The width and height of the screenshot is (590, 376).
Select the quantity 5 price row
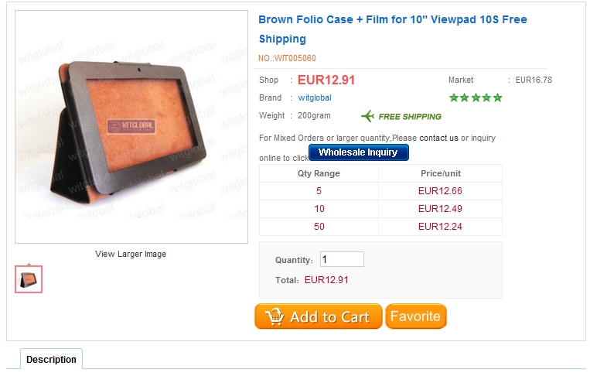(380, 191)
